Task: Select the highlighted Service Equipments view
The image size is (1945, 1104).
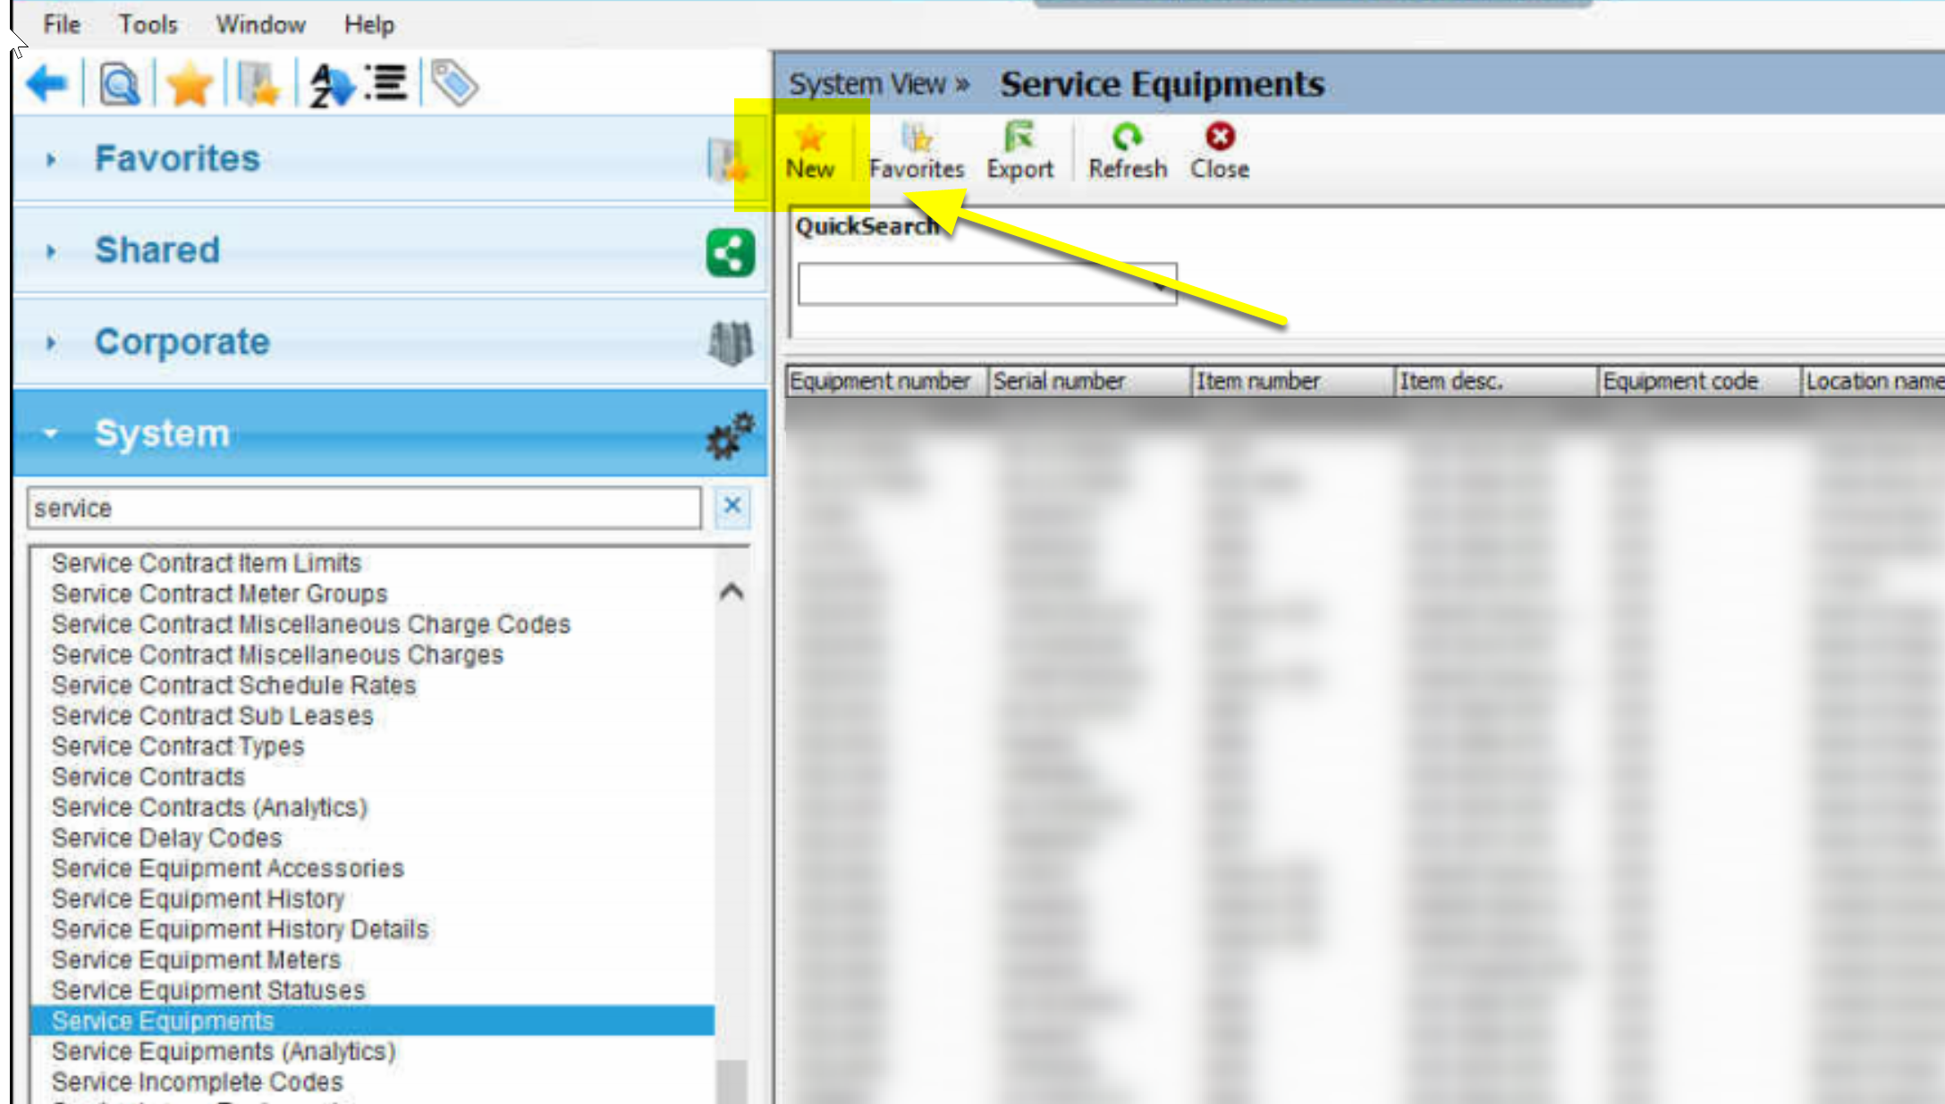Action: coord(373,1021)
